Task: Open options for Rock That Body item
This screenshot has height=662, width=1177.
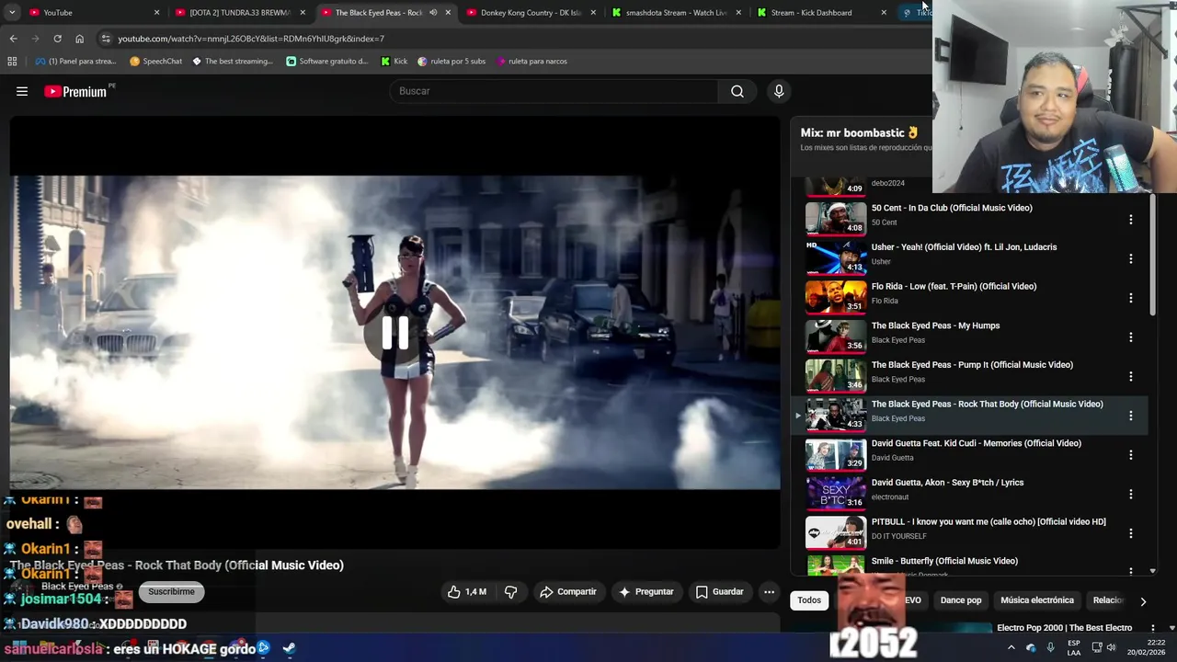Action: point(1131,416)
